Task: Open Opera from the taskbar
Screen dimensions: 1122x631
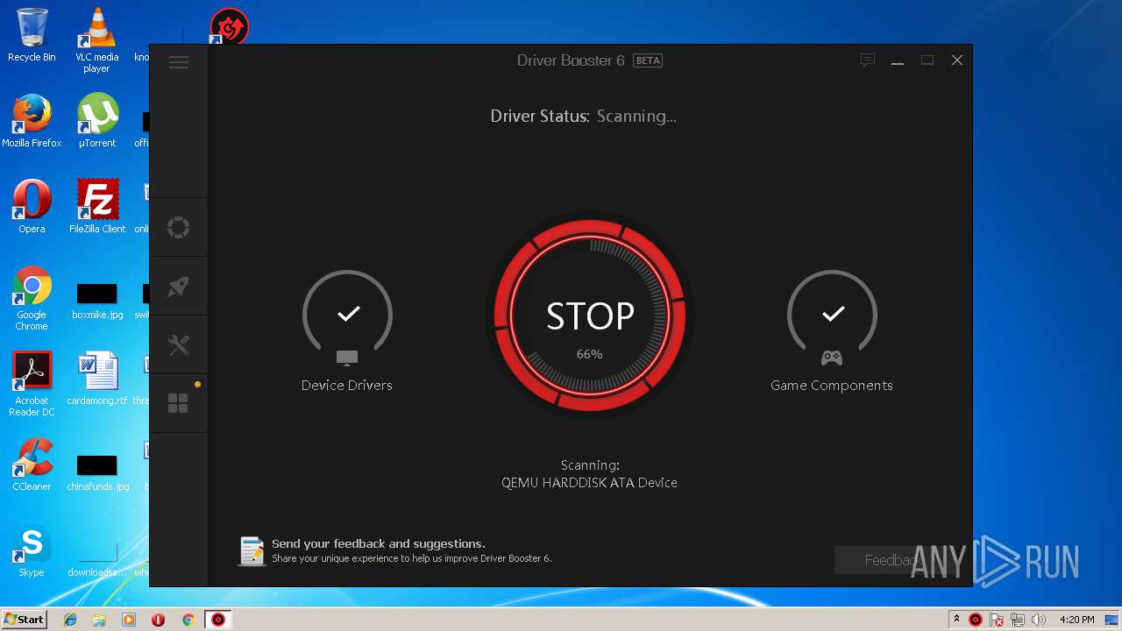Action: coord(158,620)
